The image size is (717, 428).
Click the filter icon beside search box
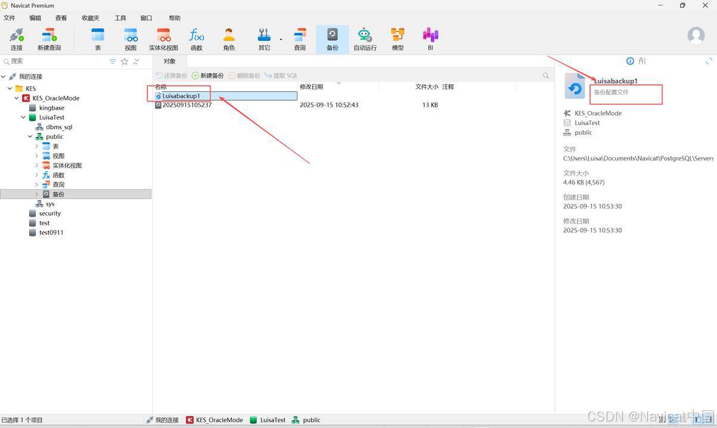(x=113, y=61)
